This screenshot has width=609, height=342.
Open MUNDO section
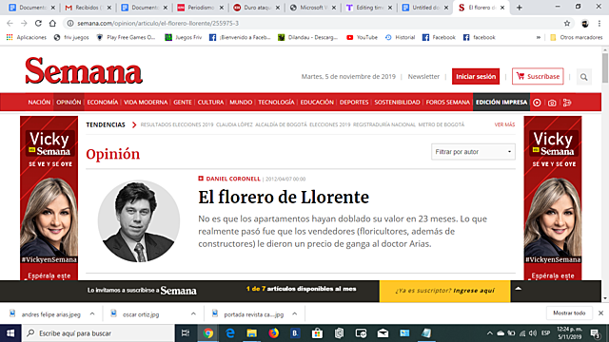(x=241, y=103)
